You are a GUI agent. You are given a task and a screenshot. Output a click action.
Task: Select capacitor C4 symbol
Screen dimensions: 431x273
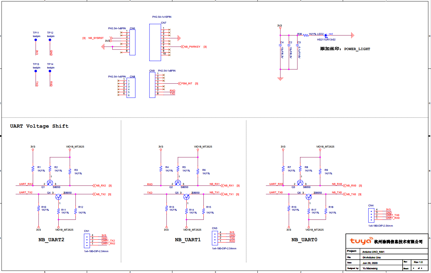(280, 45)
